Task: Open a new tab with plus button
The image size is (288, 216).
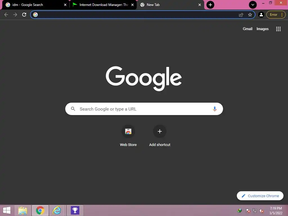Action: [210, 5]
